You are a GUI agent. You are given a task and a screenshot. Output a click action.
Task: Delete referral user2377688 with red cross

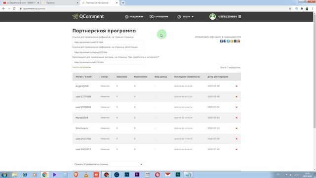[x=237, y=97]
